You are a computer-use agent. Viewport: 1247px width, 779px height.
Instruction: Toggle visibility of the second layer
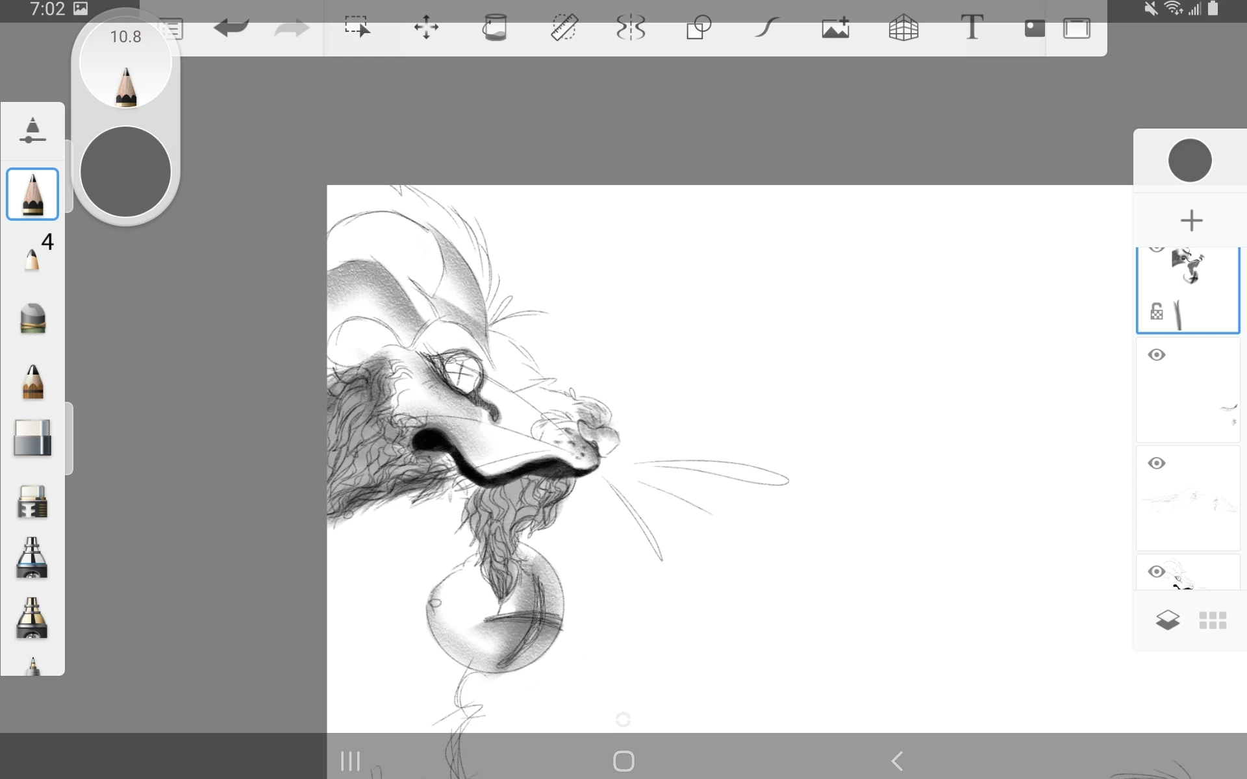tap(1157, 354)
